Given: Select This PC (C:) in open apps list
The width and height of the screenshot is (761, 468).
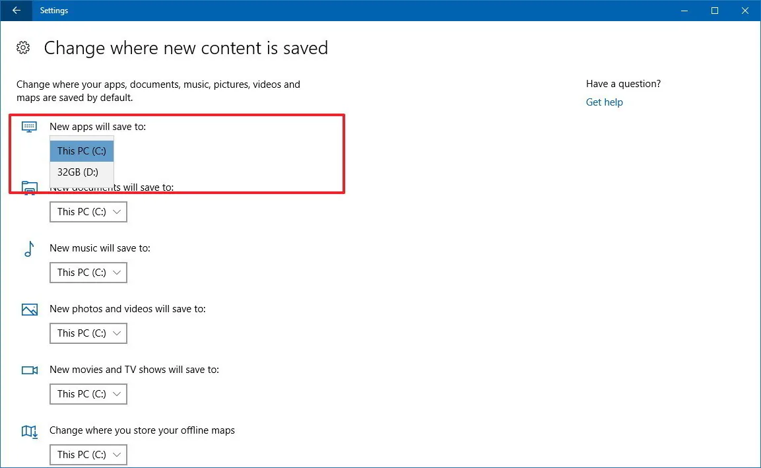Looking at the screenshot, I should click(x=82, y=151).
